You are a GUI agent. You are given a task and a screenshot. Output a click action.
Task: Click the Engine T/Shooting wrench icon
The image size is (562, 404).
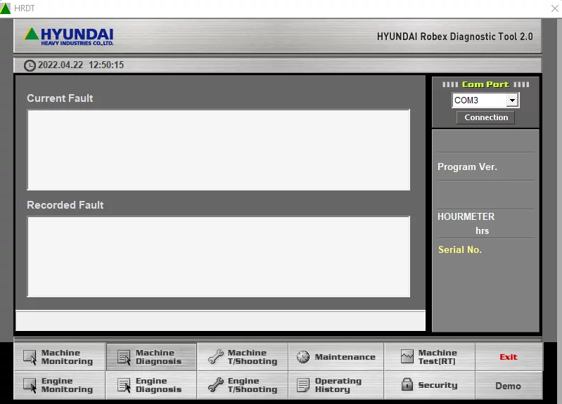(x=215, y=385)
